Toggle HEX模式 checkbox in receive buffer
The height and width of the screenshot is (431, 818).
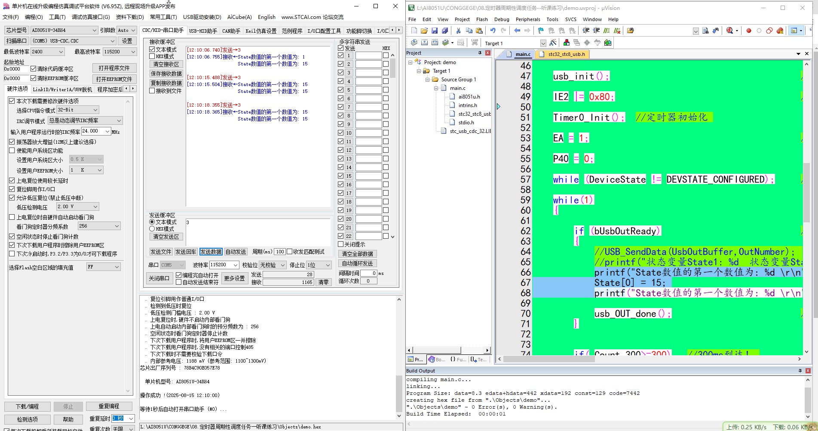point(152,56)
